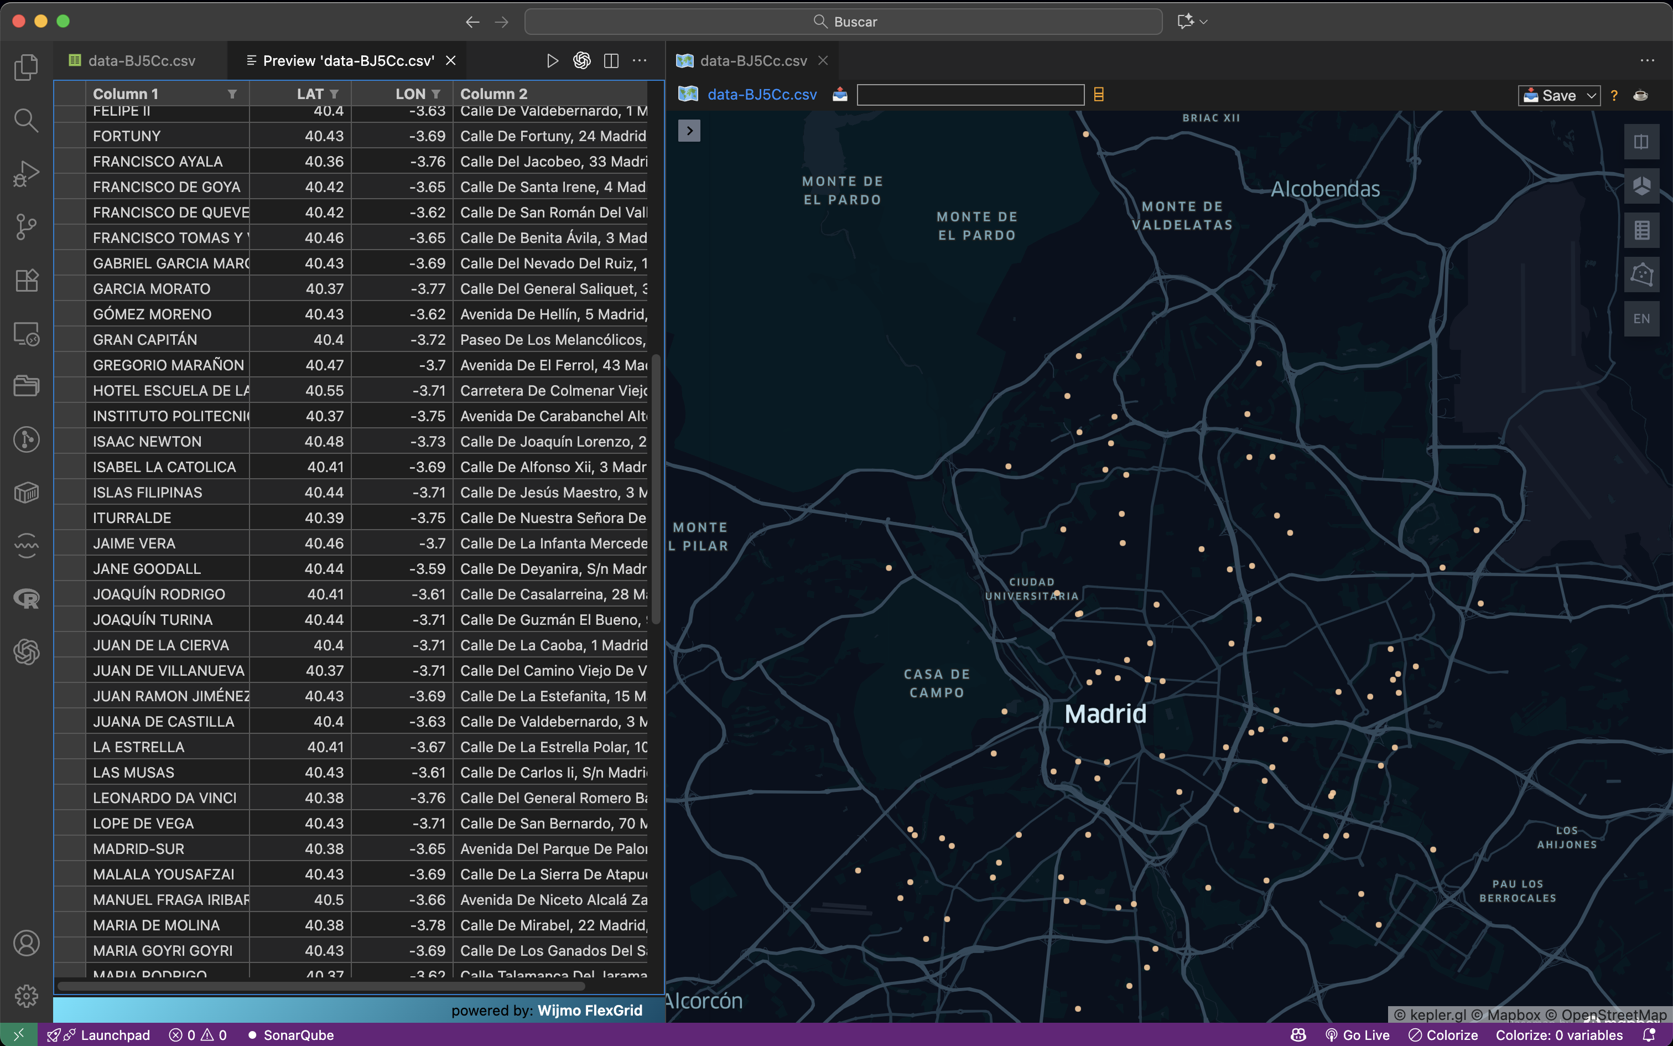Click the data-BJ5Cc.csv link above map
1673x1046 pixels.
point(762,95)
